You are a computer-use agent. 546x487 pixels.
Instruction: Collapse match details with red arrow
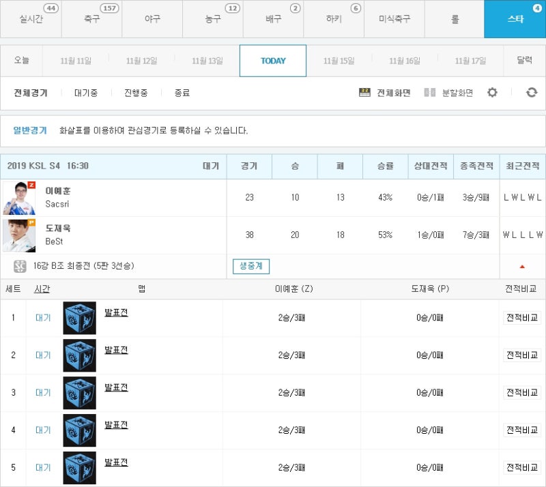(522, 267)
